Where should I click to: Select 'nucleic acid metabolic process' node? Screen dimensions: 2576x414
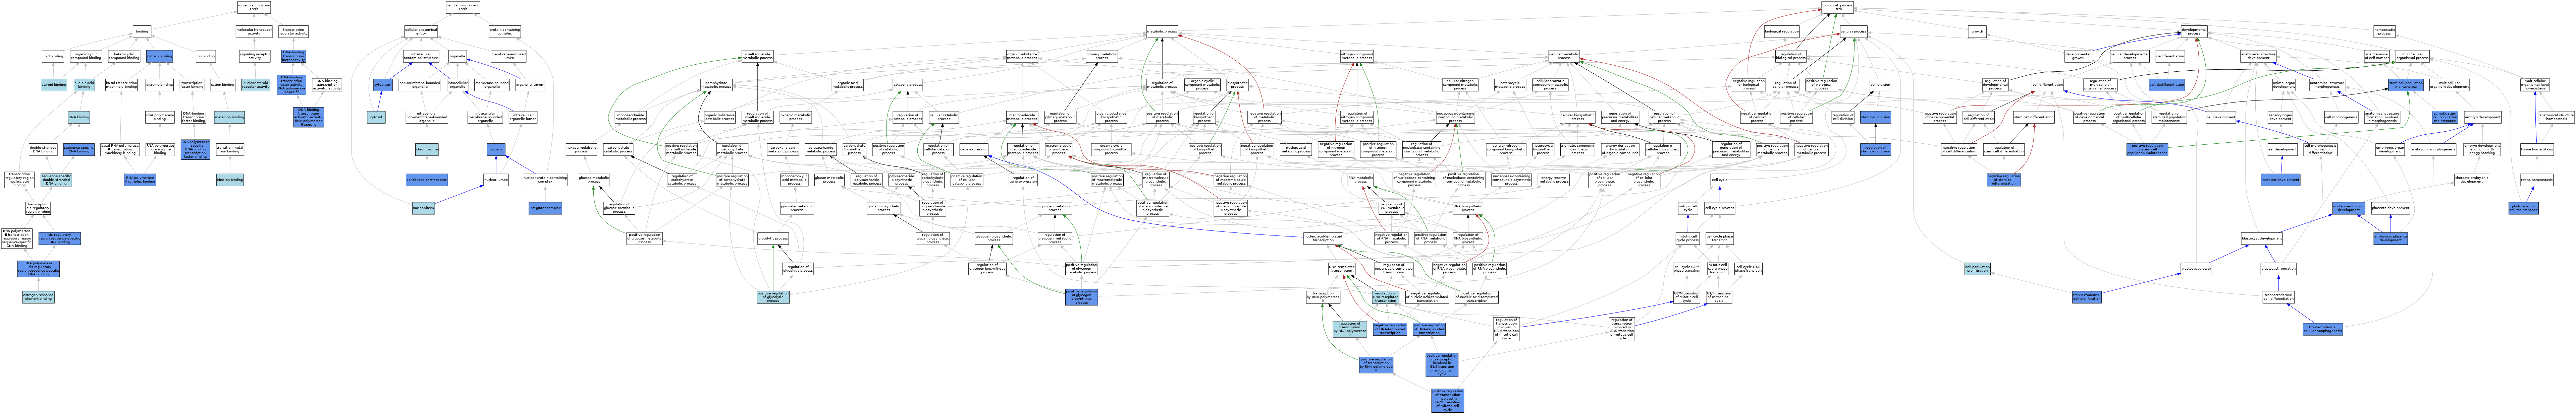point(1296,150)
